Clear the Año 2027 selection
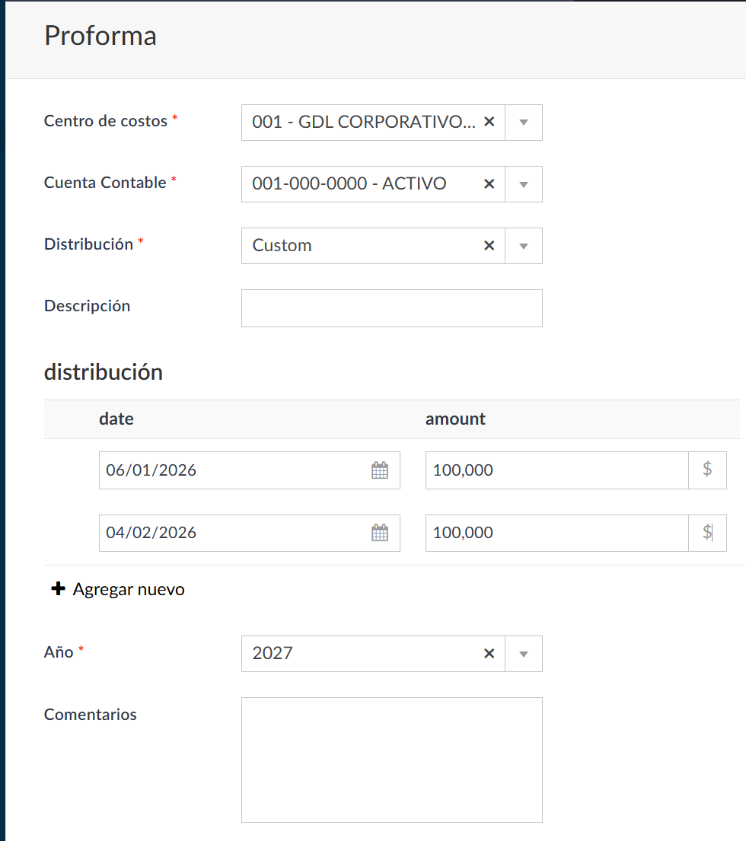Image resolution: width=746 pixels, height=841 pixels. point(489,654)
